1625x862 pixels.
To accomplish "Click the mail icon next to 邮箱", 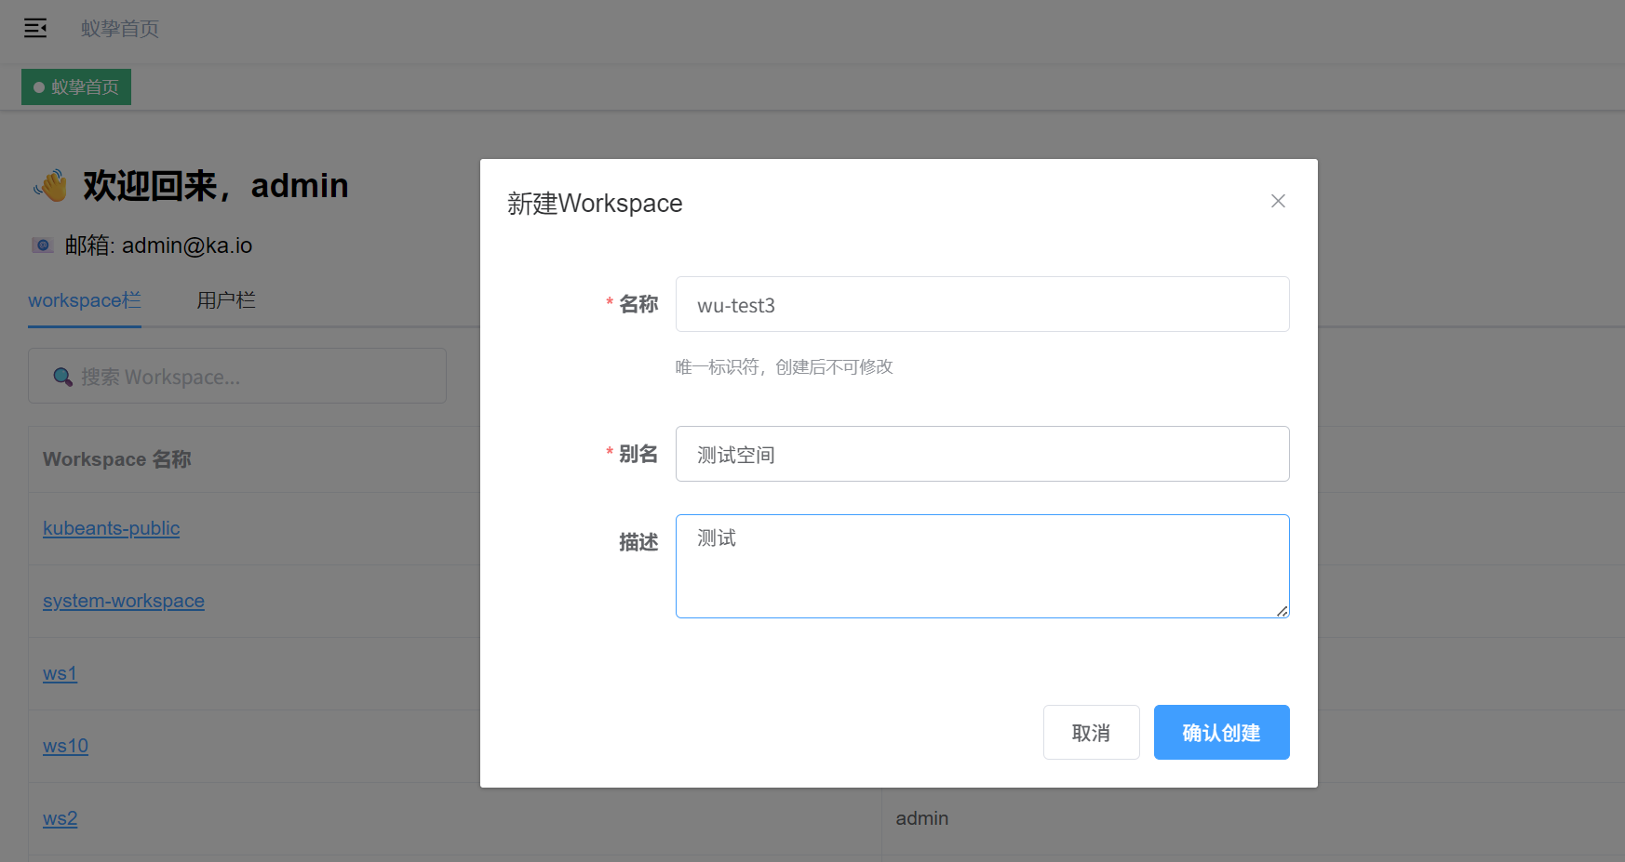I will [x=43, y=245].
